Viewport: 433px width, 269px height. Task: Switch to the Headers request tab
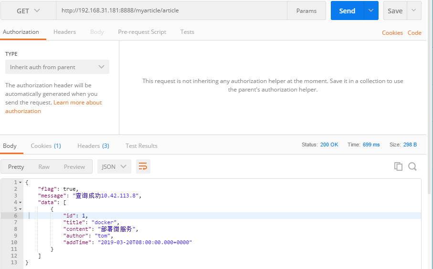(x=64, y=32)
